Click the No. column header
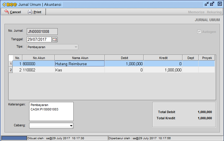The width and height of the screenshot is (224, 141). coord(17,58)
